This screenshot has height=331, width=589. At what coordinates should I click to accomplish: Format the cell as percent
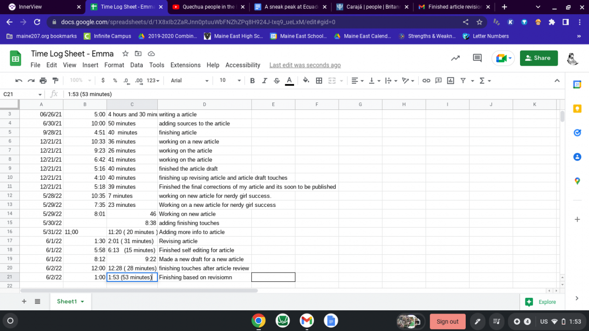115,80
